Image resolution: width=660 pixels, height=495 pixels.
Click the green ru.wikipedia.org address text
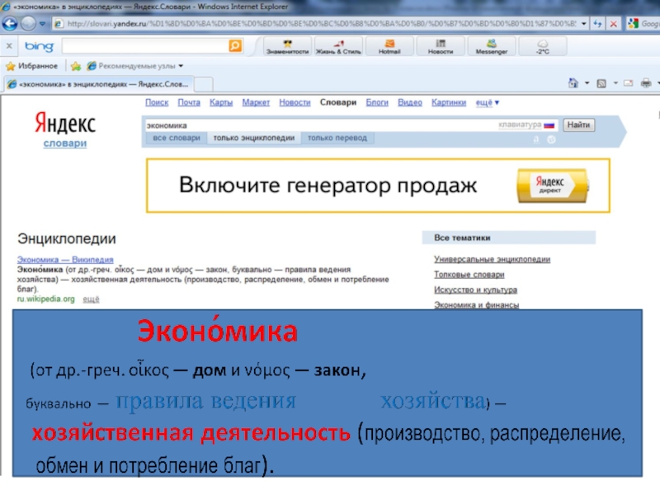(x=46, y=299)
